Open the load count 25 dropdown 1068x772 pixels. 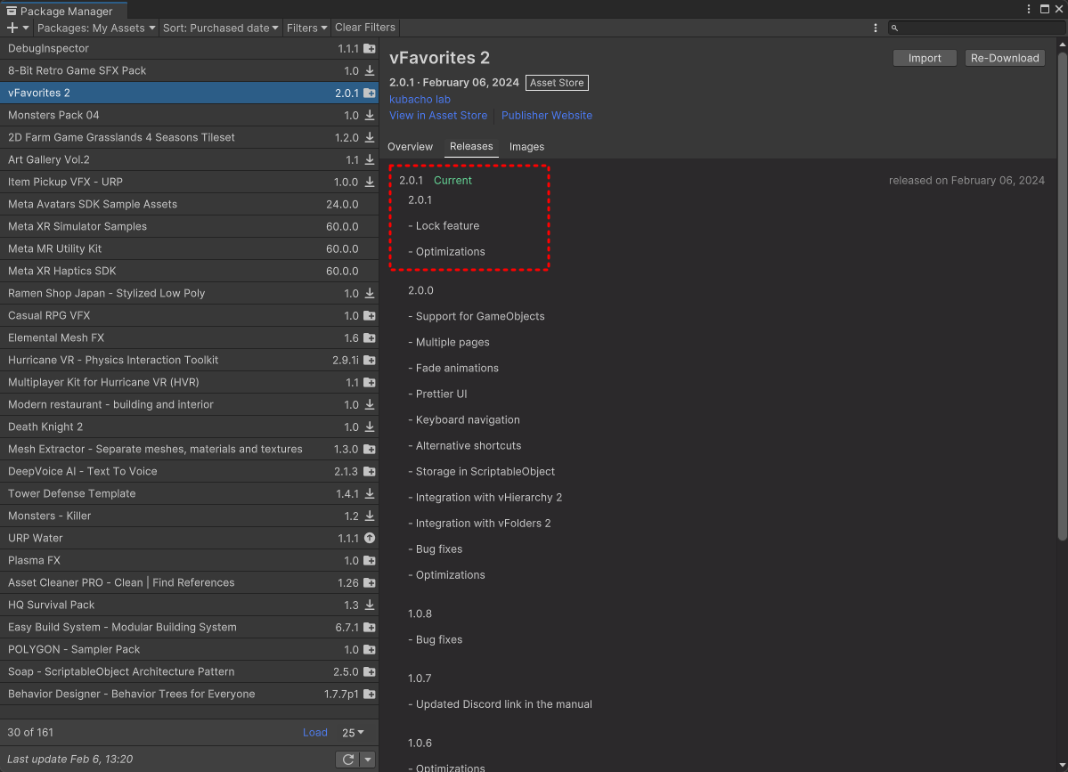pyautogui.click(x=353, y=733)
